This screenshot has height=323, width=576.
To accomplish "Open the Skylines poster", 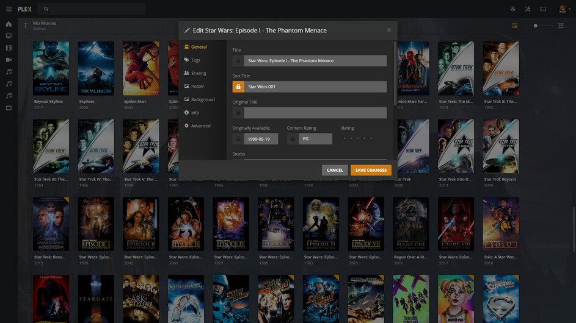I will (x=96, y=68).
